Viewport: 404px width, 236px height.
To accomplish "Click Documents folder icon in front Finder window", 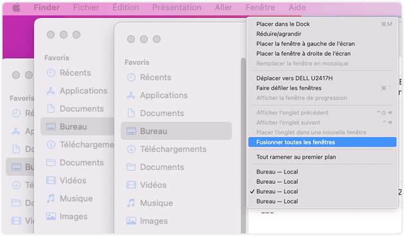I will click(131, 167).
